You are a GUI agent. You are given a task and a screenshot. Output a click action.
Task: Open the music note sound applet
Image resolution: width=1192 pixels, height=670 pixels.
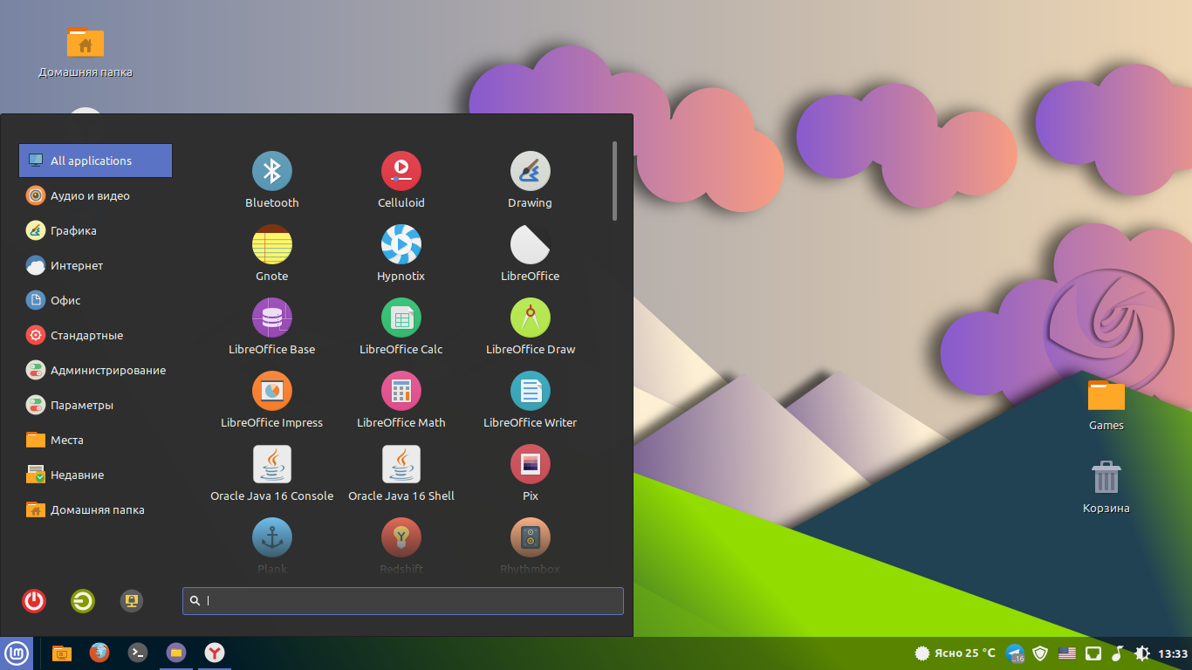point(1118,653)
